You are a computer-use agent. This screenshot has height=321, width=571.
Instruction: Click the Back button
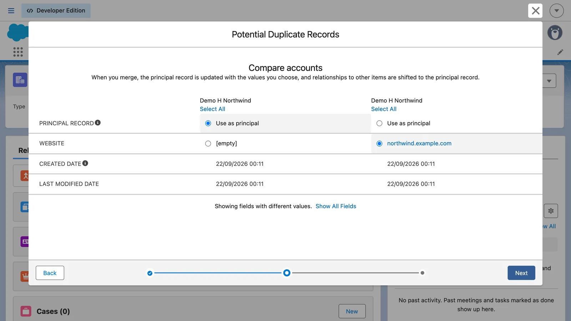(50, 273)
